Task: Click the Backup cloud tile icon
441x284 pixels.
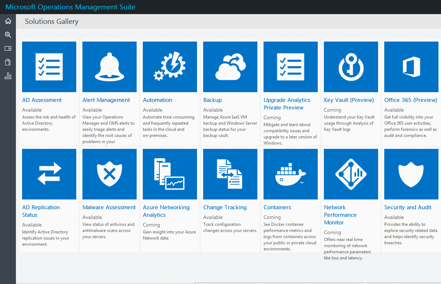Action: tap(230, 67)
